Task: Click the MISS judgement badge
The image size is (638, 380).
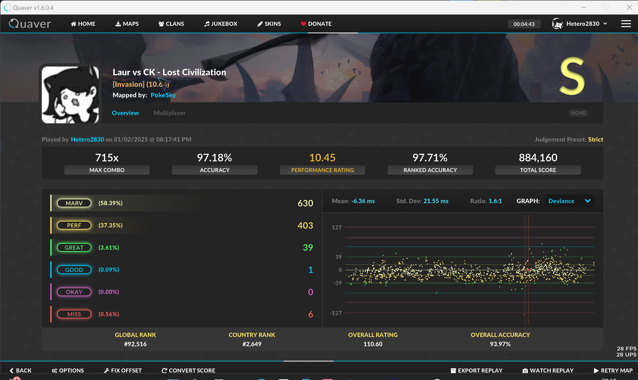Action: (x=74, y=314)
